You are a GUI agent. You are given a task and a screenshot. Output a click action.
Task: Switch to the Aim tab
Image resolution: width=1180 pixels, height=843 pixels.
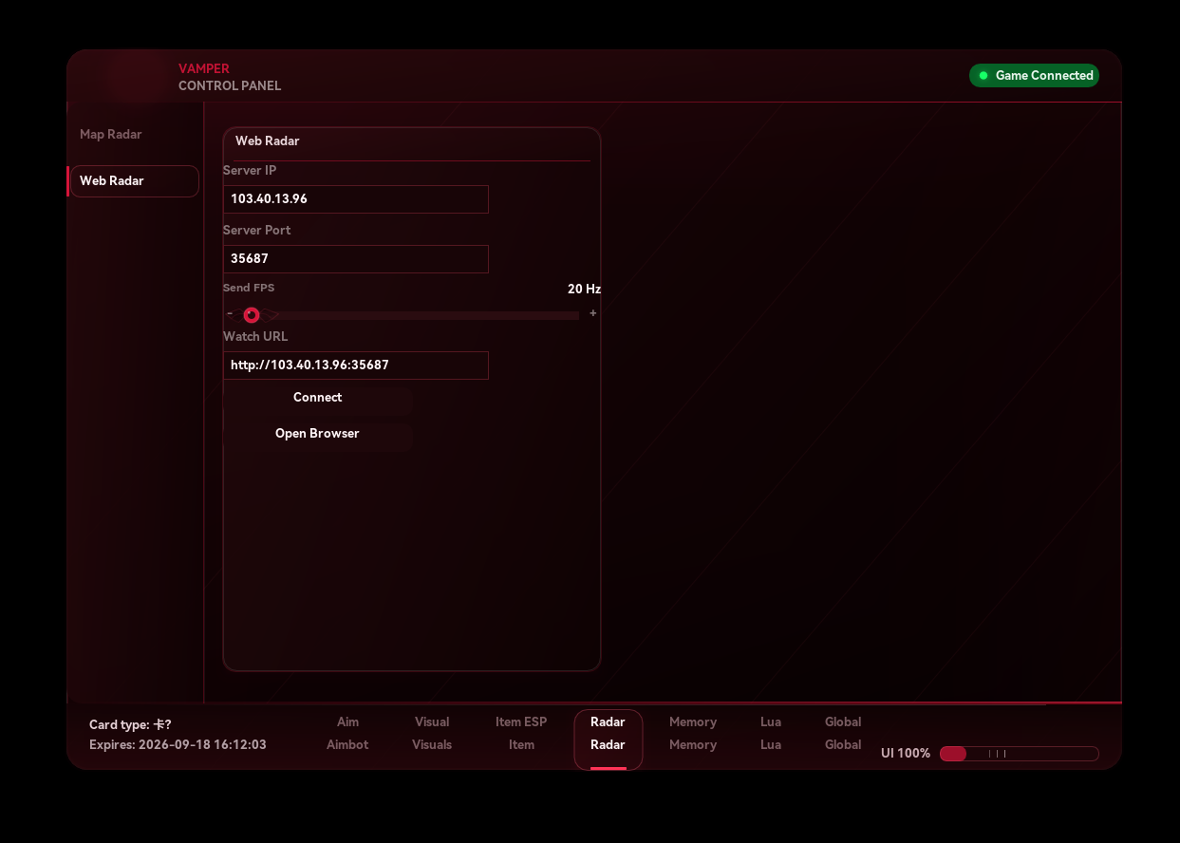[x=347, y=734]
